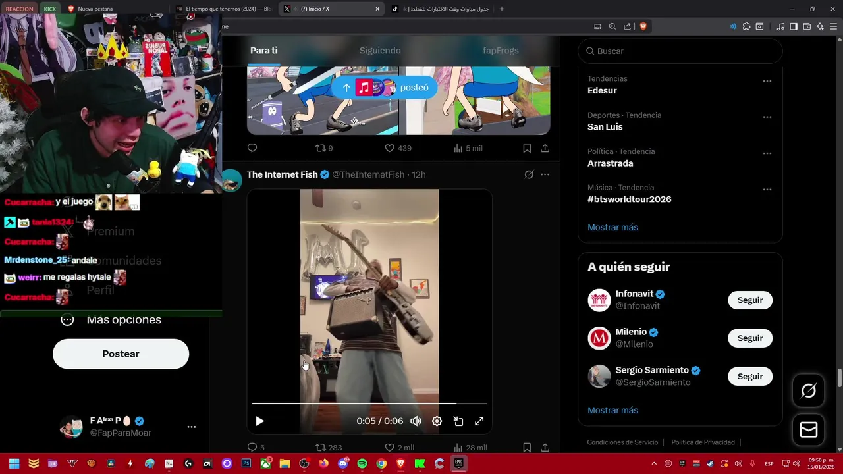This screenshot has height=474, width=843.
Task: Open Grok icon on the Internet Fish post
Action: (529, 174)
